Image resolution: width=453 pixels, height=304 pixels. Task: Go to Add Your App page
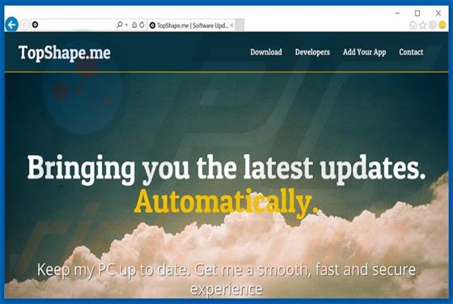(364, 53)
